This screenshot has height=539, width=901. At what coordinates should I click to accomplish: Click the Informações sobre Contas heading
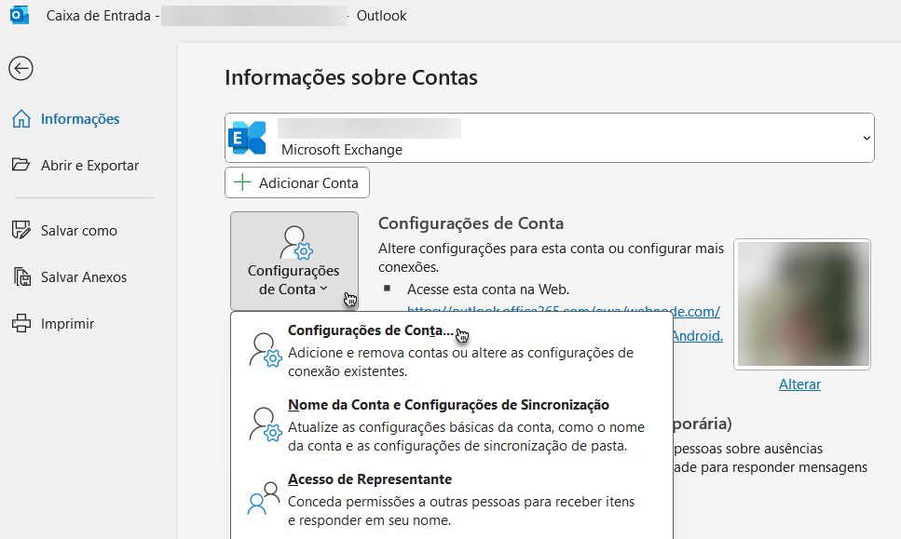click(x=351, y=77)
